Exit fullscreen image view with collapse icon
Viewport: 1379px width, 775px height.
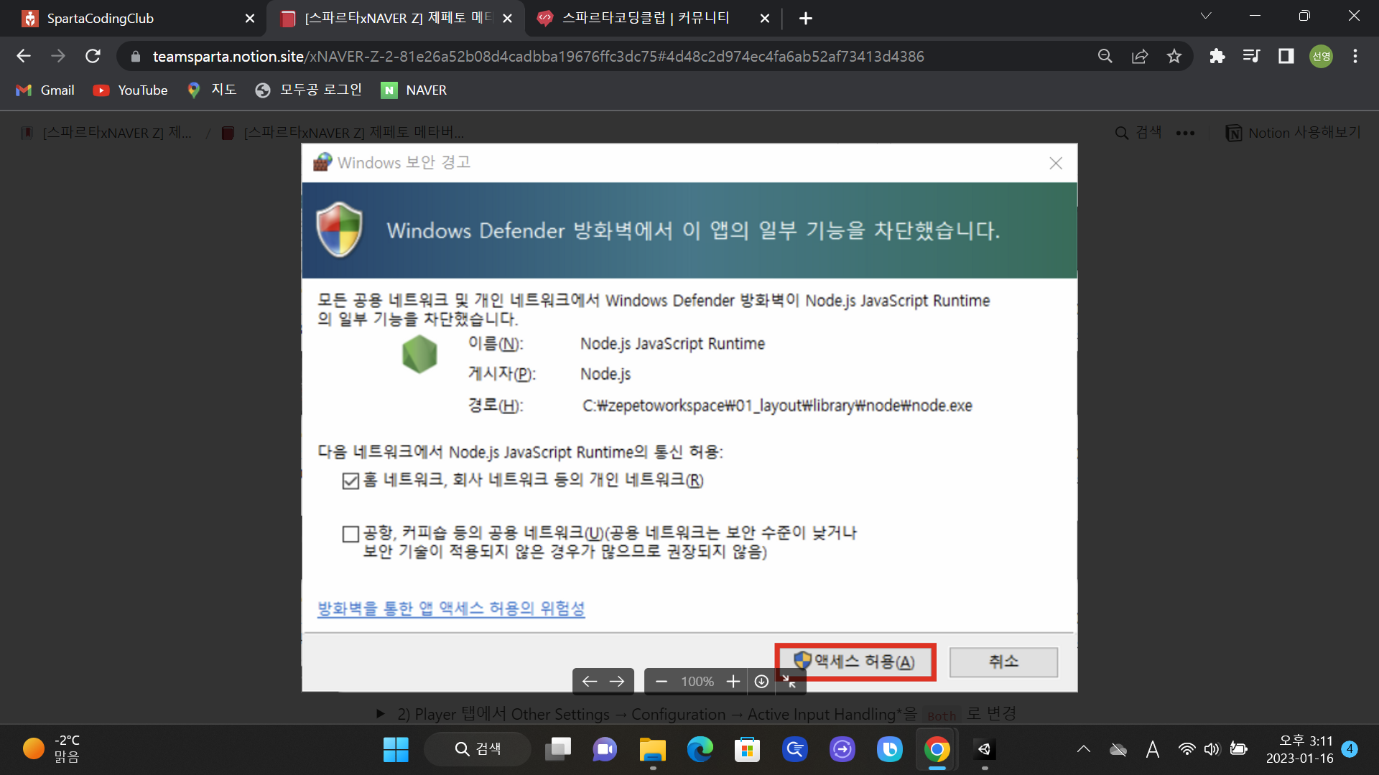click(789, 682)
